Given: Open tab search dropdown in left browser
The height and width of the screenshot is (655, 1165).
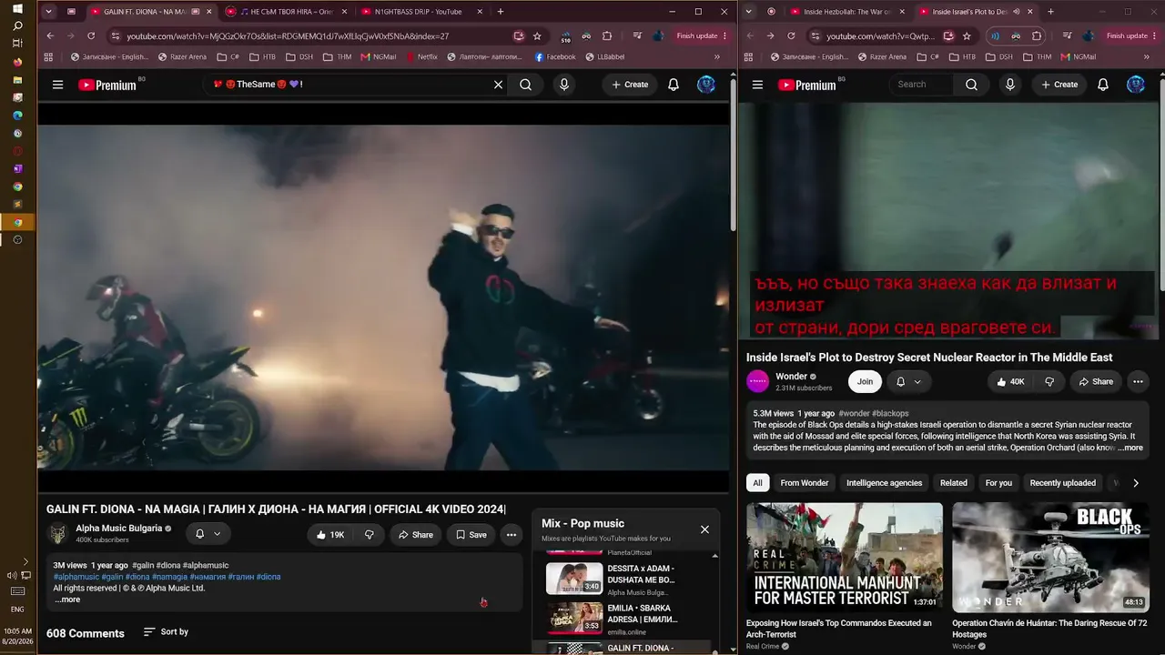Looking at the screenshot, I should 48,12.
